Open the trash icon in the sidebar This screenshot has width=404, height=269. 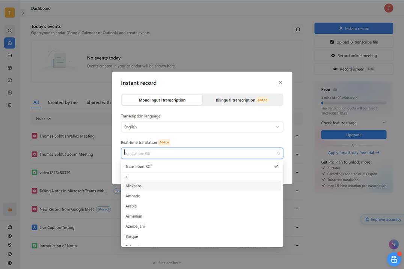pyautogui.click(x=9, y=105)
